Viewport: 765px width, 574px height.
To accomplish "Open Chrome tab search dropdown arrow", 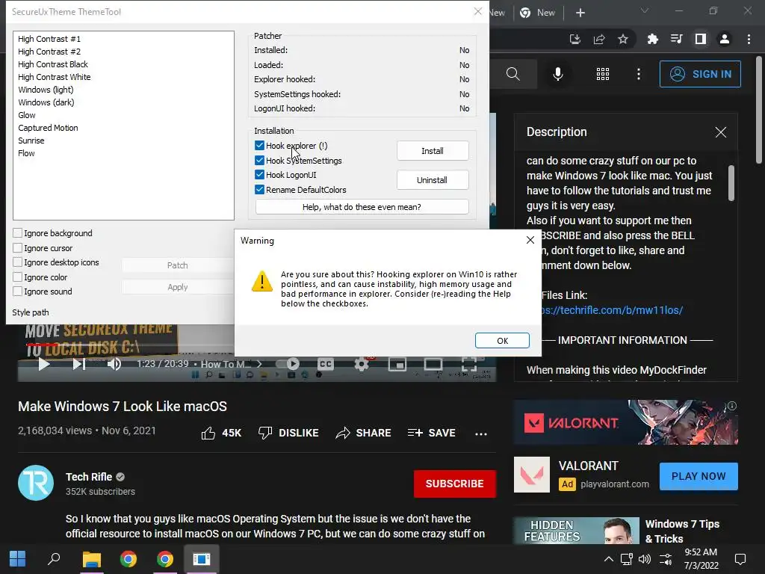I will [645, 10].
